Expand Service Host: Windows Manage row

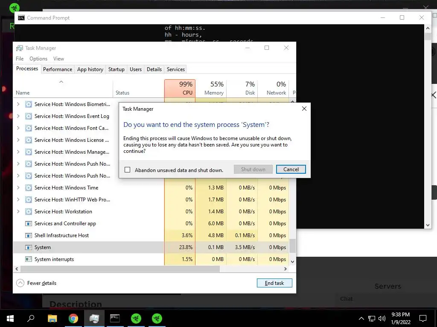pos(18,152)
